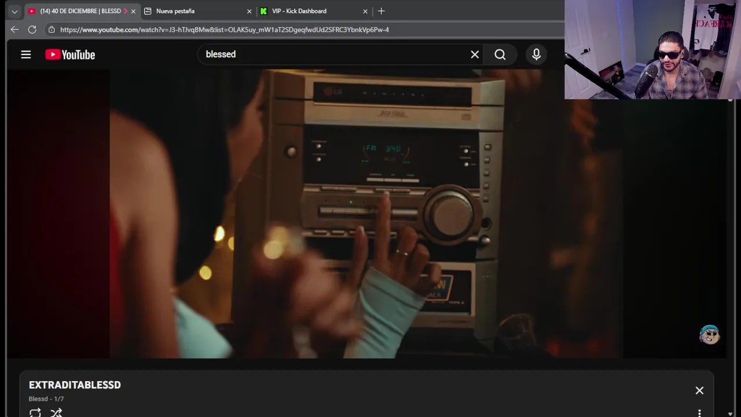This screenshot has height=417, width=741.
Task: Open the YouTube hamburger guide menu
Action: [25, 54]
